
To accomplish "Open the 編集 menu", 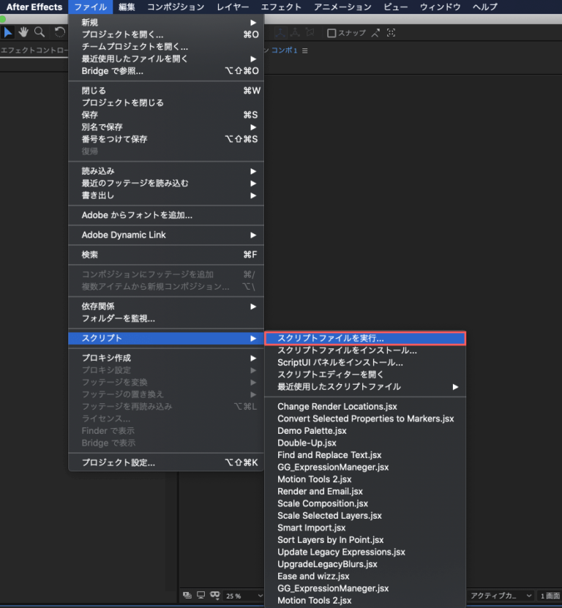I will 127,7.
